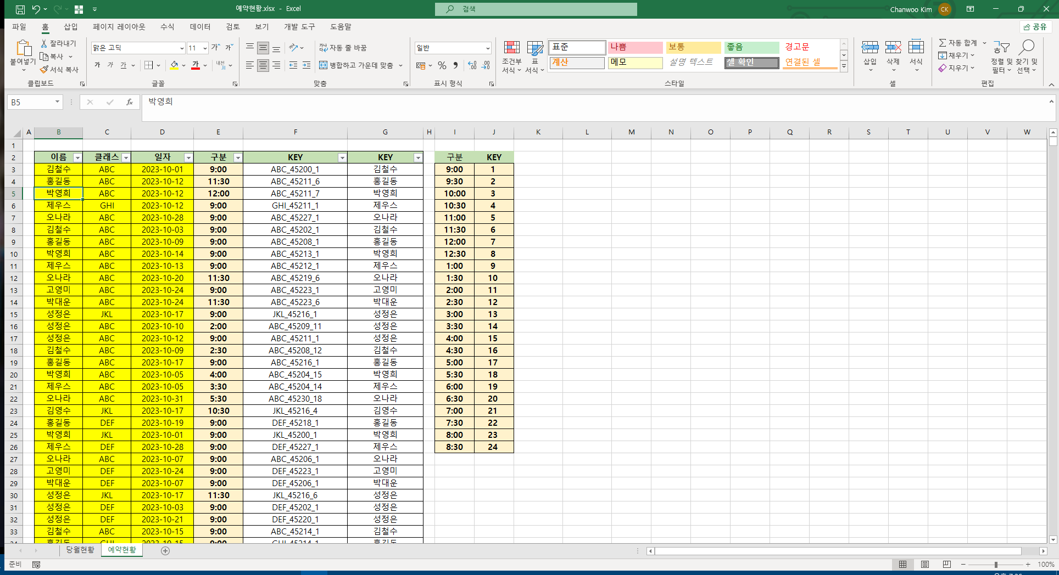Click the Format Painter (서식 복사) icon
The image size is (1059, 575).
point(44,70)
